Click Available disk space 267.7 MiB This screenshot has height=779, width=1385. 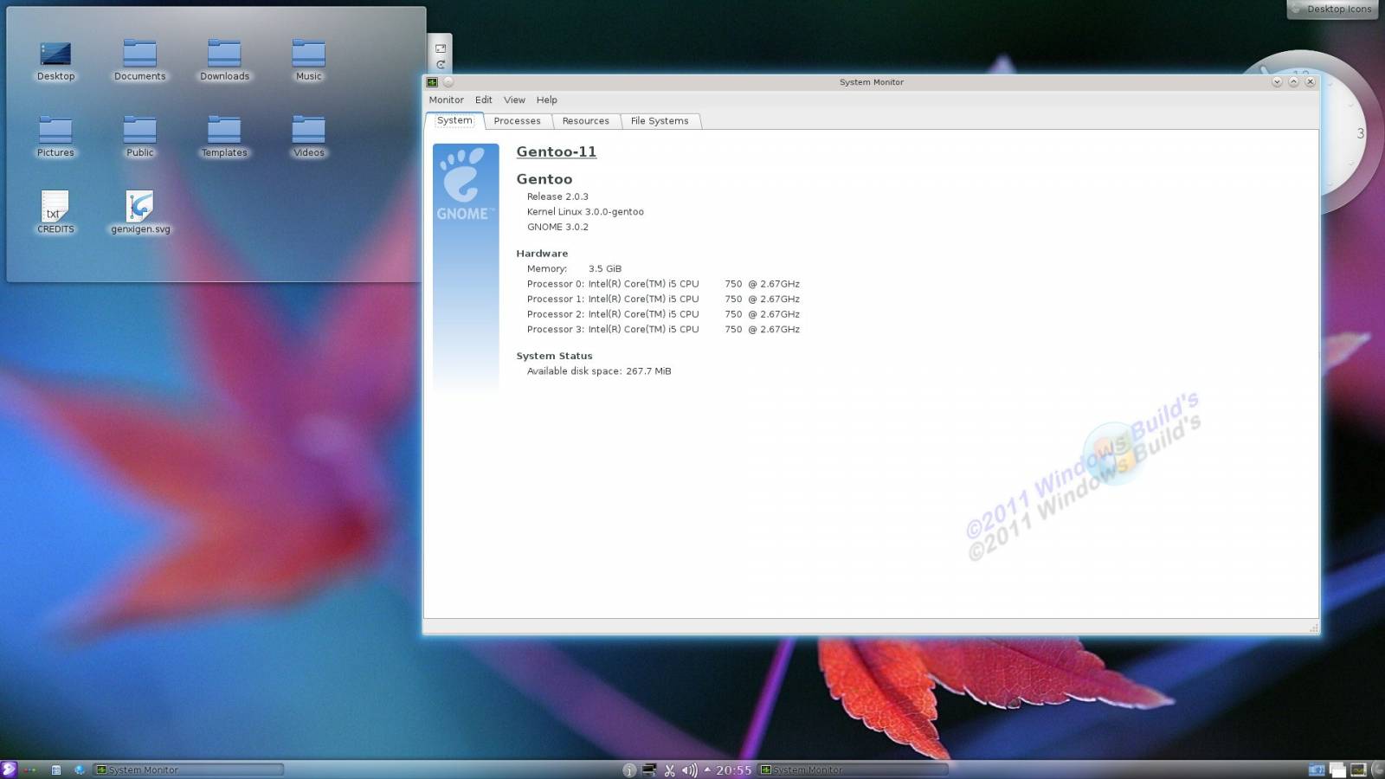pos(599,371)
